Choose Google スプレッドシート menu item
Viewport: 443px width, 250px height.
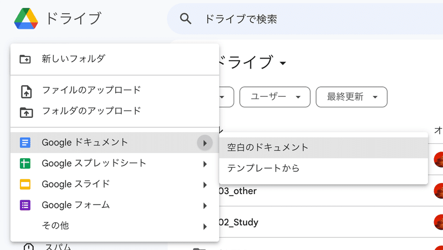115,163
